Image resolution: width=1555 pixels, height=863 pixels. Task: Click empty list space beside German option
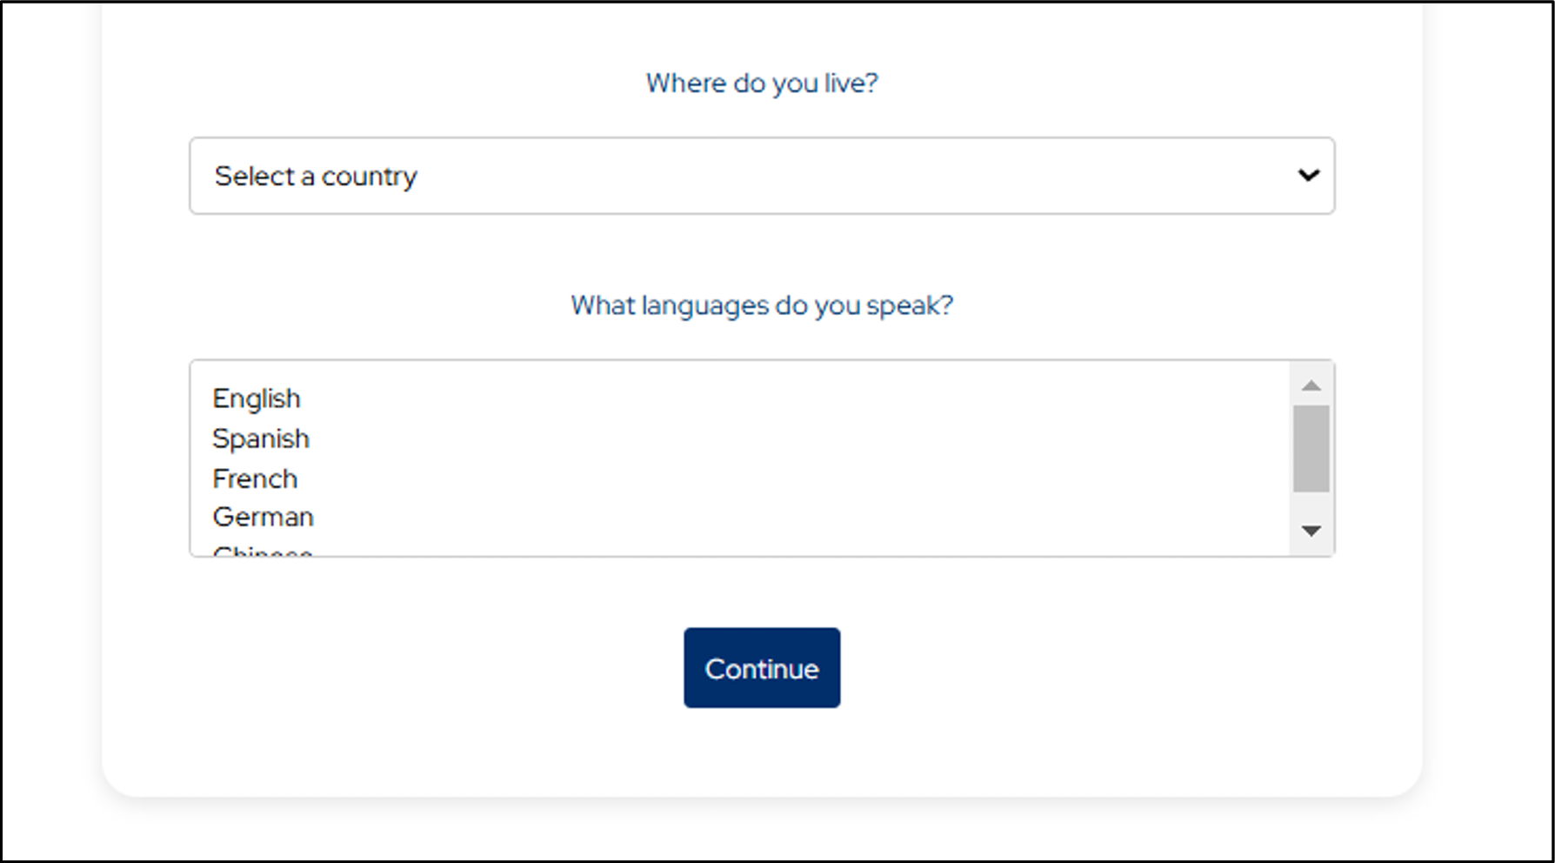point(783,517)
